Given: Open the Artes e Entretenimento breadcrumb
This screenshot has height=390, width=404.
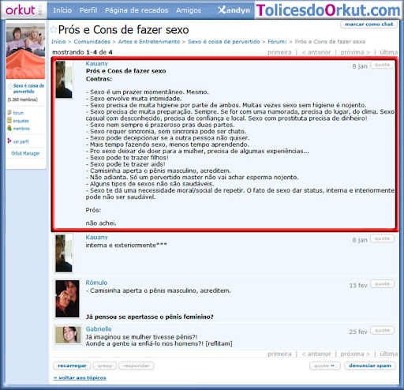Looking at the screenshot, I should [x=149, y=42].
